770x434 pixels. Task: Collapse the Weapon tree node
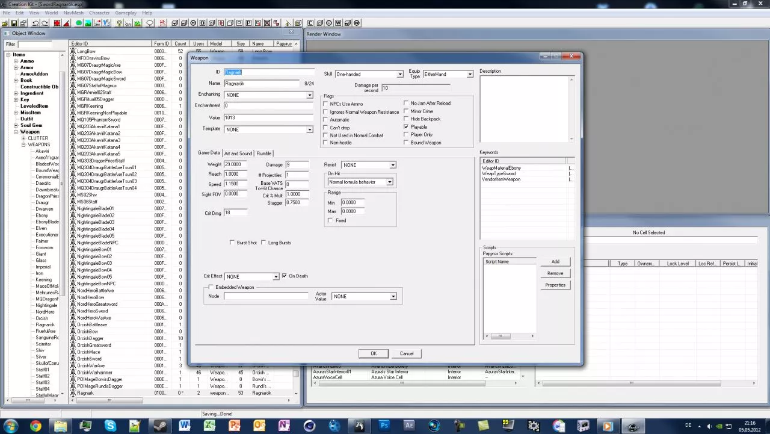tap(16, 132)
